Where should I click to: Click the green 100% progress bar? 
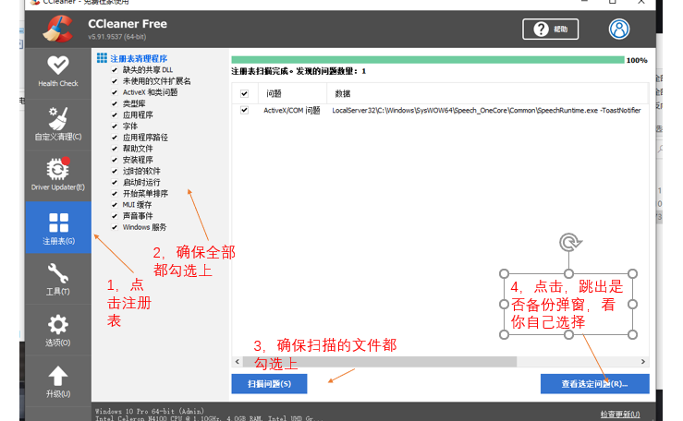tap(428, 60)
